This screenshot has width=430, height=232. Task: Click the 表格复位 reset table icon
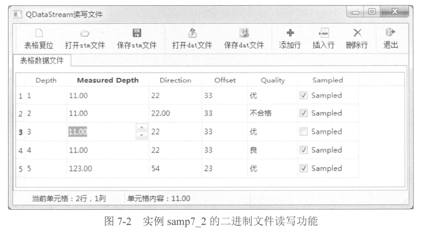39,33
